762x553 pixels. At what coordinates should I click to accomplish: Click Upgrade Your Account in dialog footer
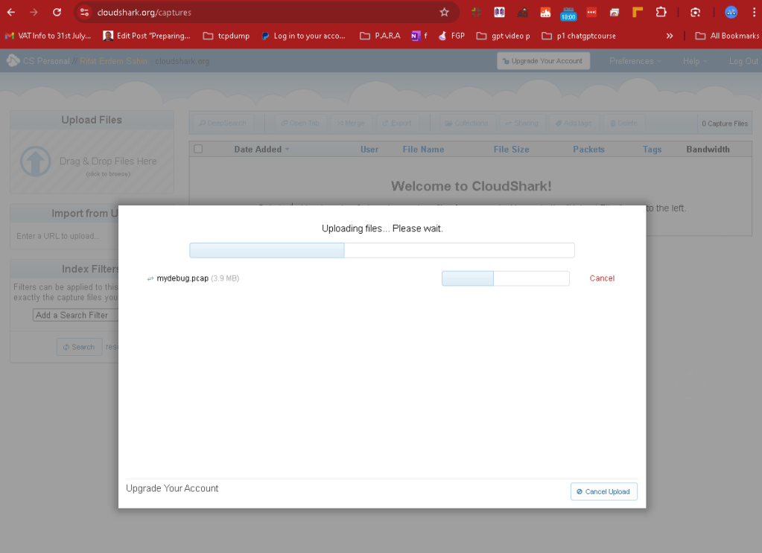(172, 488)
